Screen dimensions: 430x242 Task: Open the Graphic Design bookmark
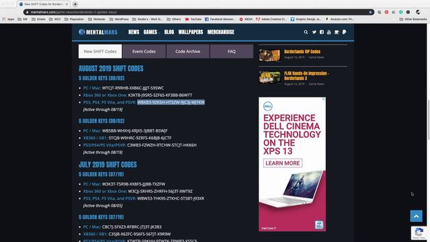click(306, 19)
